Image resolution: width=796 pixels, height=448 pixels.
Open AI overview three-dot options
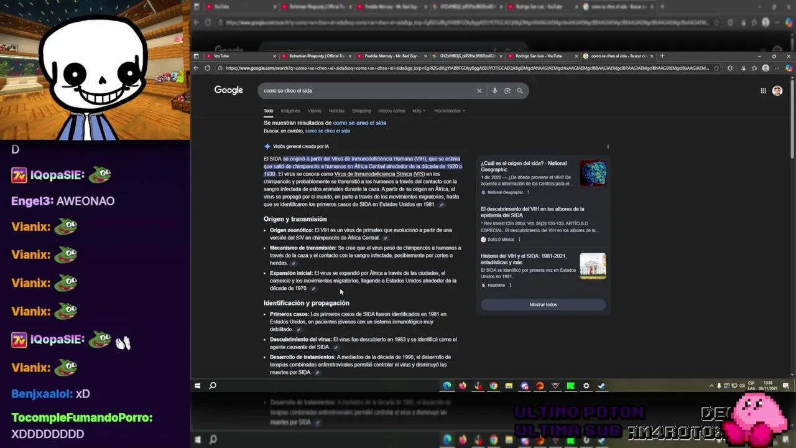608,147
